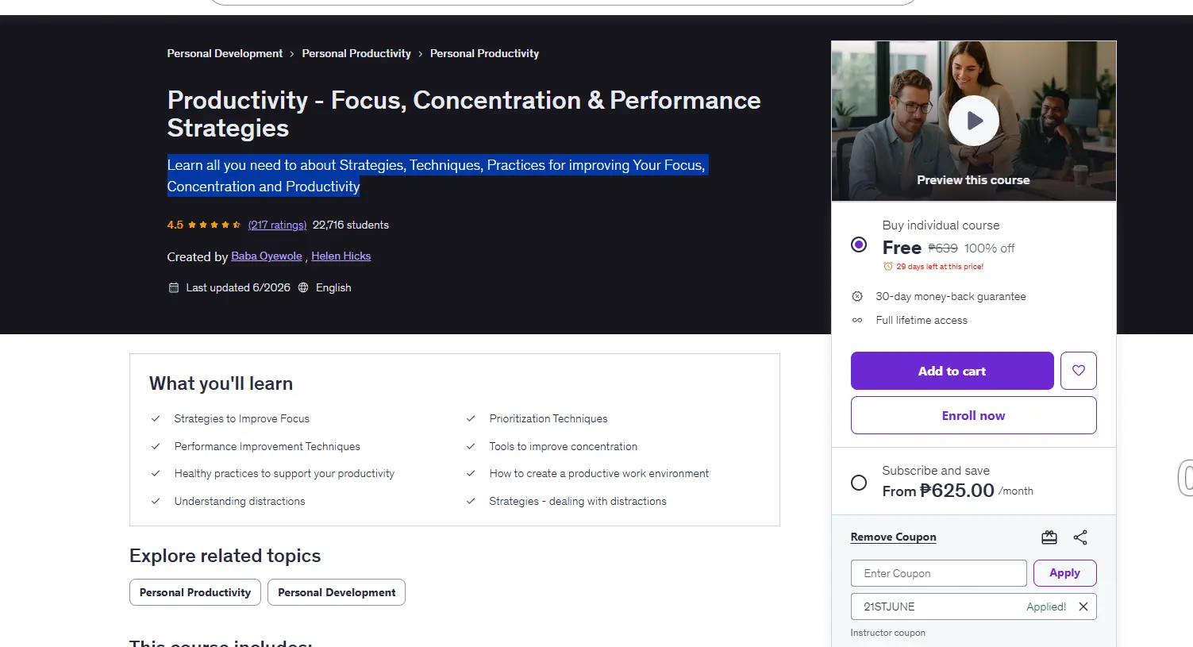Click the gift course icon

[x=1049, y=537]
